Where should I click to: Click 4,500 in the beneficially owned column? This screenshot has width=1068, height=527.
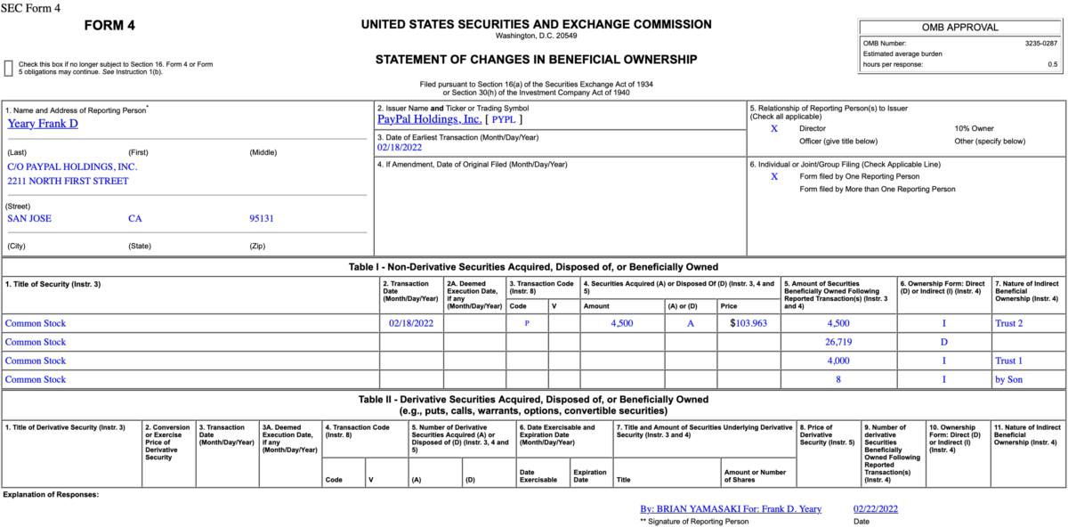click(x=838, y=323)
